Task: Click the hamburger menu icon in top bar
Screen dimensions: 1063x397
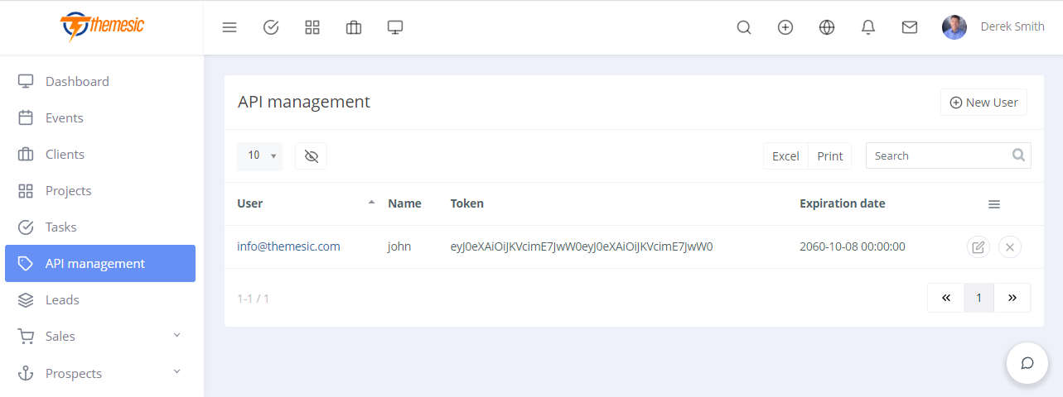Action: (230, 27)
